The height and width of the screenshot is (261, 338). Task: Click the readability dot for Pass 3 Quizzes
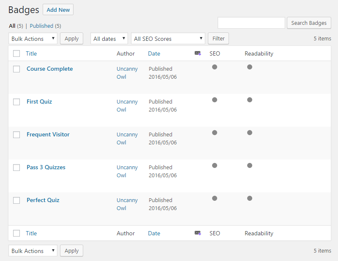pos(250,165)
